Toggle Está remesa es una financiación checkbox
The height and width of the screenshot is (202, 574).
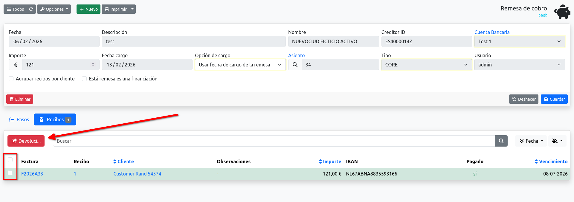pyautogui.click(x=84, y=79)
